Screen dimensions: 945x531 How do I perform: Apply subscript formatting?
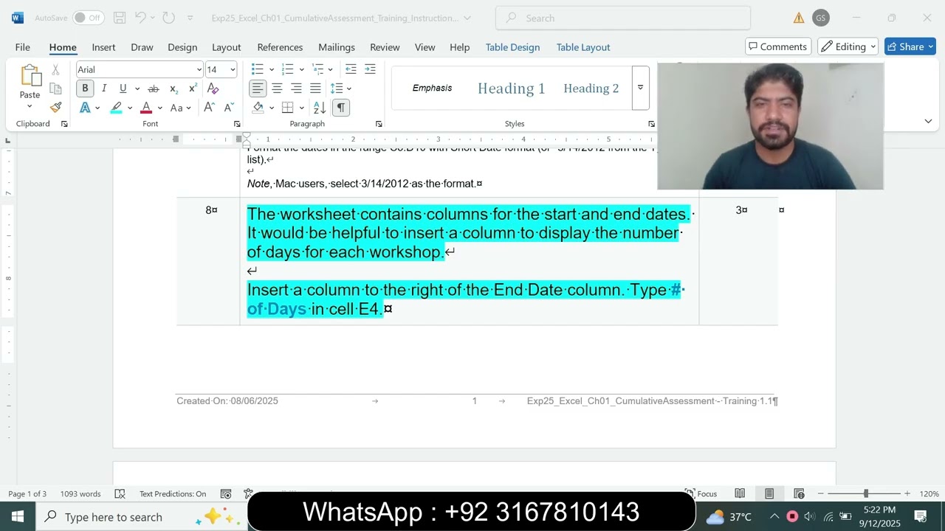point(173,88)
